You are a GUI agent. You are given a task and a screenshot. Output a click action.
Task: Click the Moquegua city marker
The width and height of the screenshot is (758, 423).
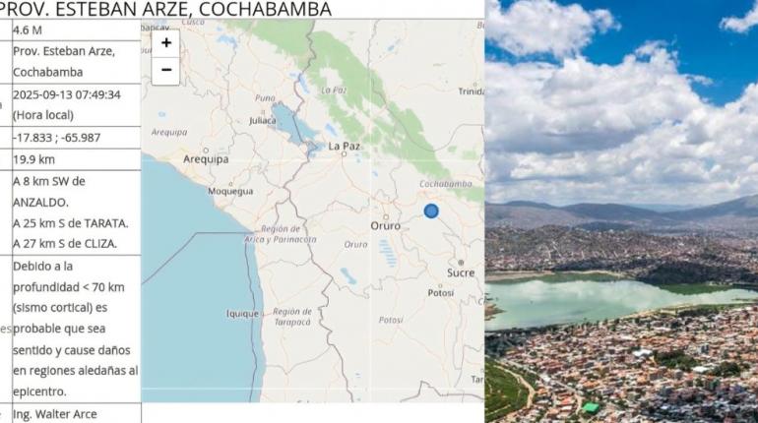pyautogui.click(x=230, y=184)
